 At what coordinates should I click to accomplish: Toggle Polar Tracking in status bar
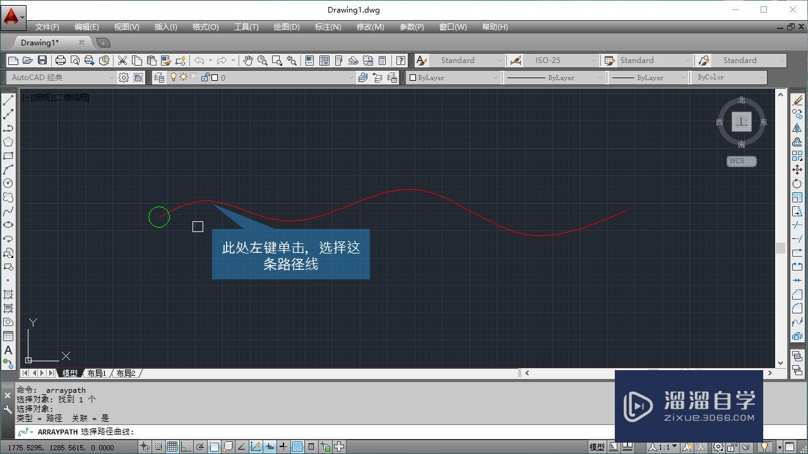tap(200, 447)
